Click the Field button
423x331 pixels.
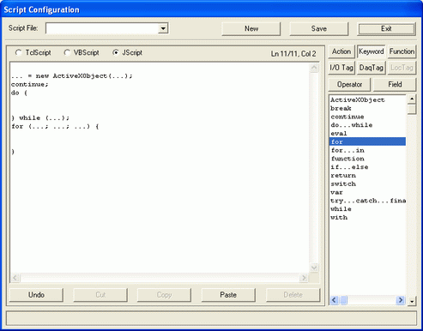[x=395, y=85]
